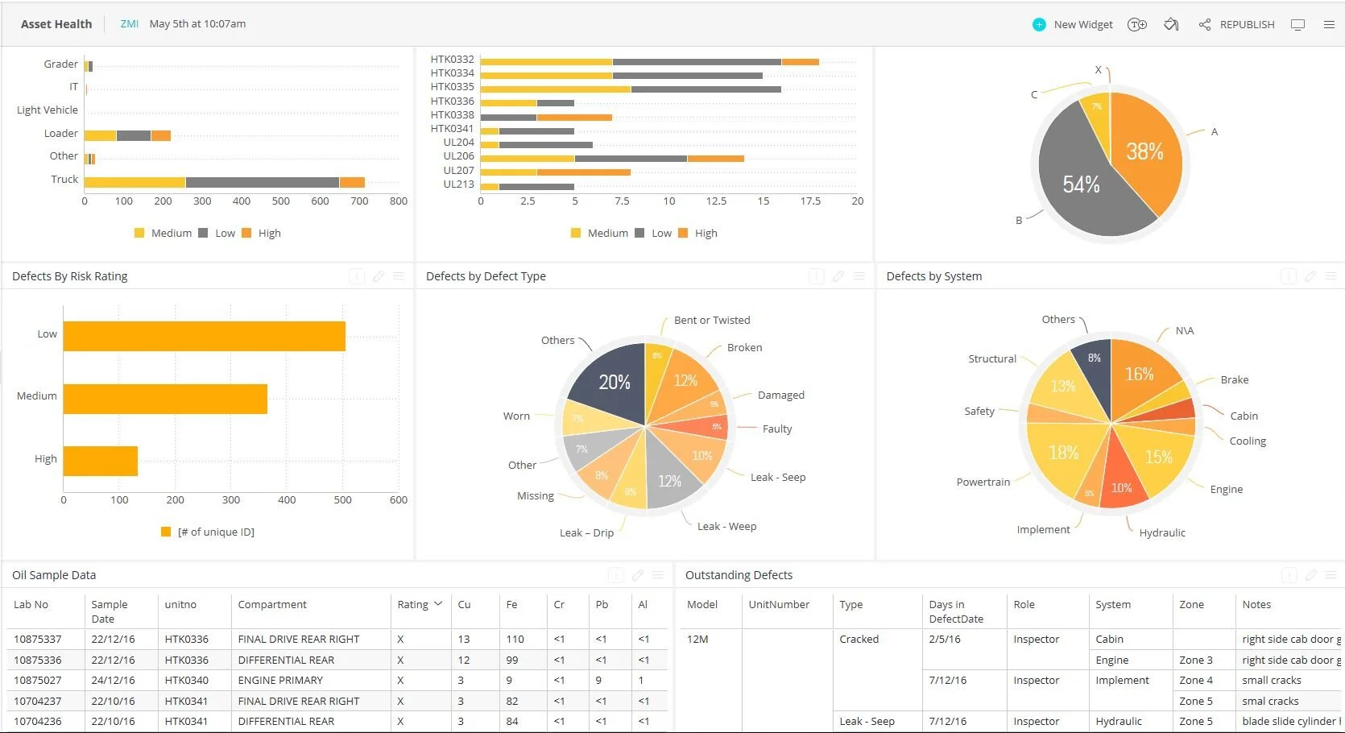Switch to display view via the monitor icon

(1297, 24)
